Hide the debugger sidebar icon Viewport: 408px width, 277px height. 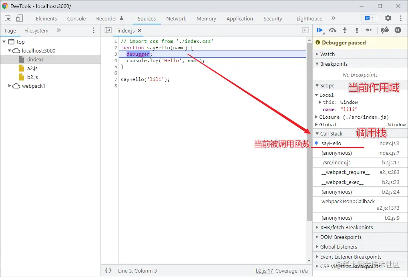tap(305, 30)
